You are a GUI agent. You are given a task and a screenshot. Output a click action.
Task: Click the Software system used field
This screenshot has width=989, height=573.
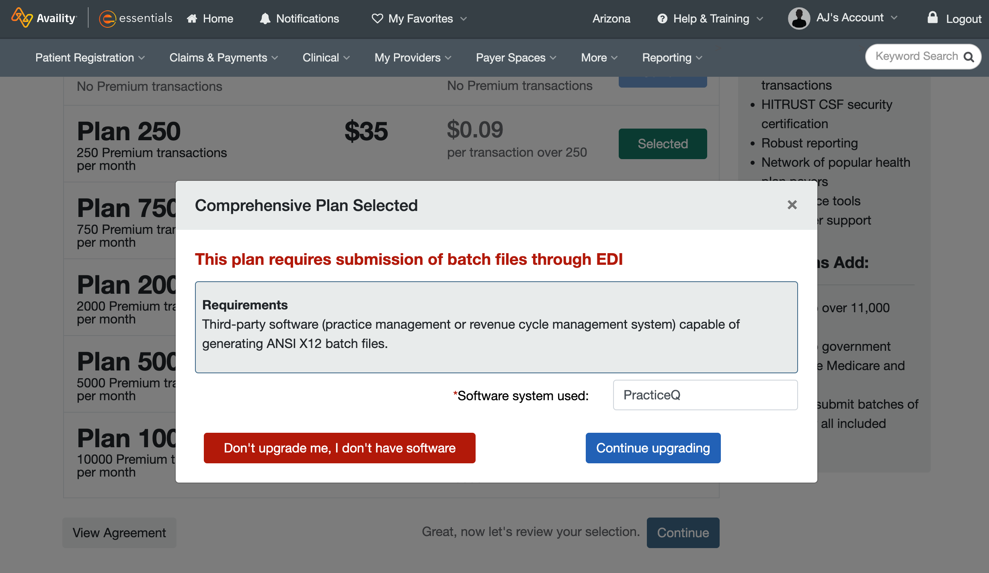705,395
